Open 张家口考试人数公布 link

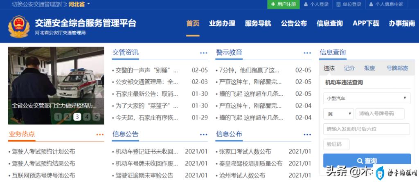pyautogui.click(x=245, y=152)
